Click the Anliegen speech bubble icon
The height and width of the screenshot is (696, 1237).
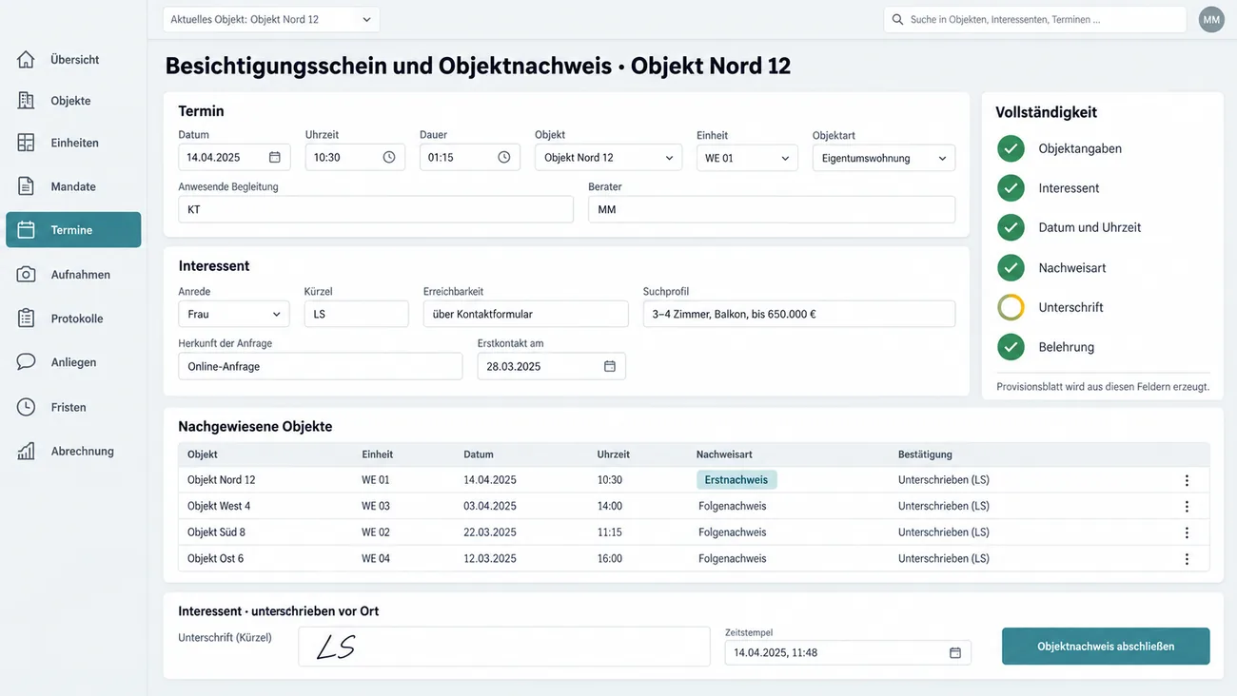click(x=27, y=362)
